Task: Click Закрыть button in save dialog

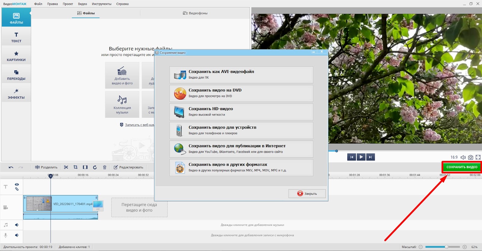Action: click(307, 194)
